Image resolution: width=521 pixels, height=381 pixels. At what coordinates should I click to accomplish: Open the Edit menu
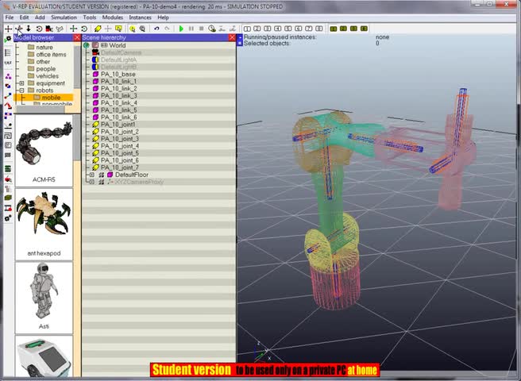click(x=24, y=17)
